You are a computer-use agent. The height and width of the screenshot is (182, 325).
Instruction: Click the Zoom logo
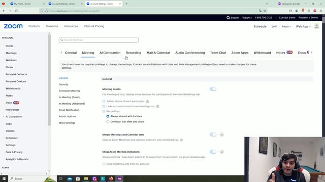(13, 26)
